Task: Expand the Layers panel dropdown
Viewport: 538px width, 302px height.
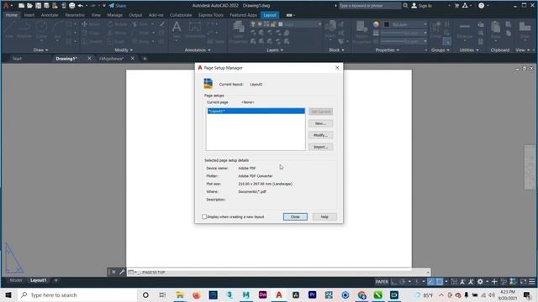Action: coord(275,50)
